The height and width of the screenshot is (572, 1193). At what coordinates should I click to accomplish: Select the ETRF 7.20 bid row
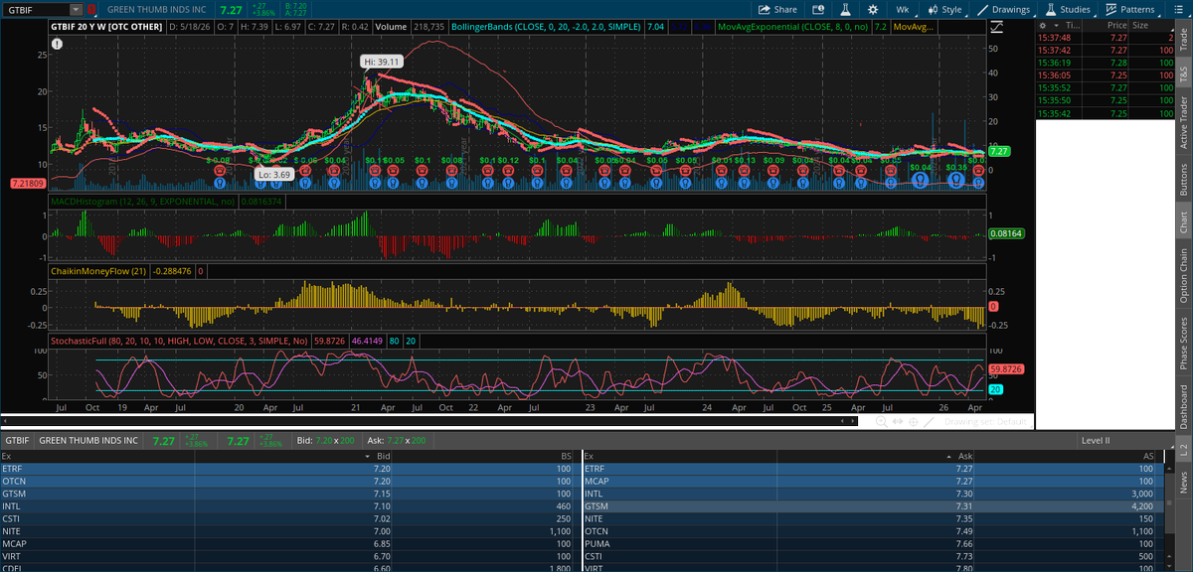(288, 468)
